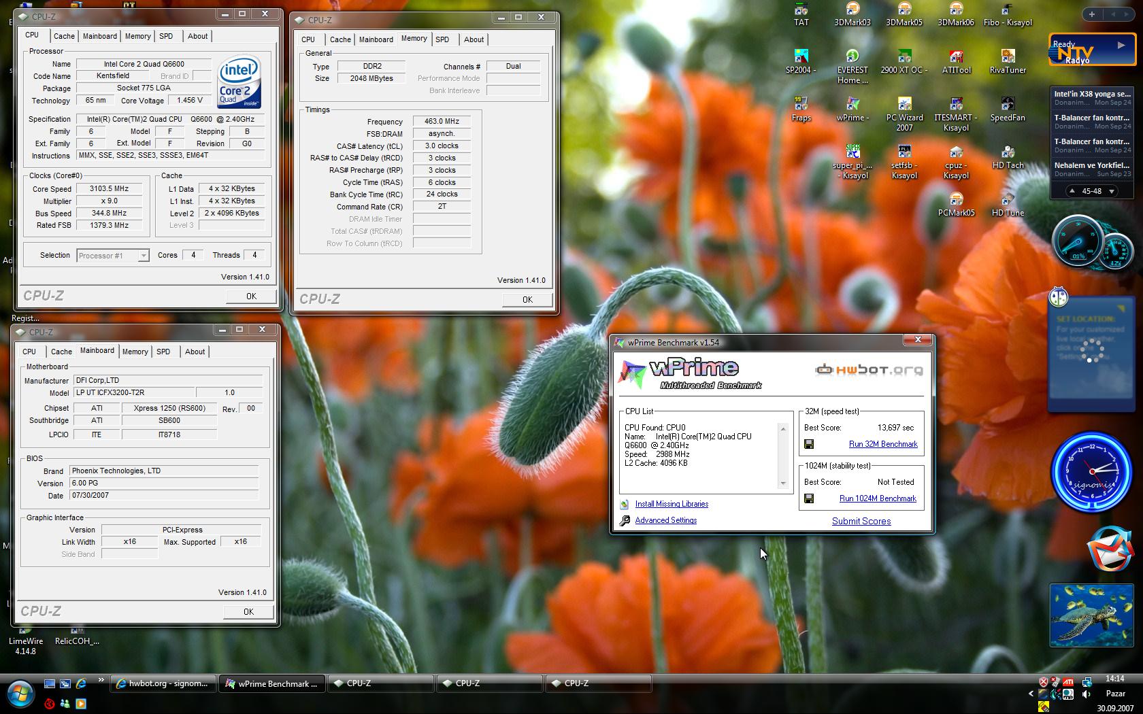Viewport: 1143px width, 714px height.
Task: Select the TAT desktop icon
Action: tap(801, 14)
